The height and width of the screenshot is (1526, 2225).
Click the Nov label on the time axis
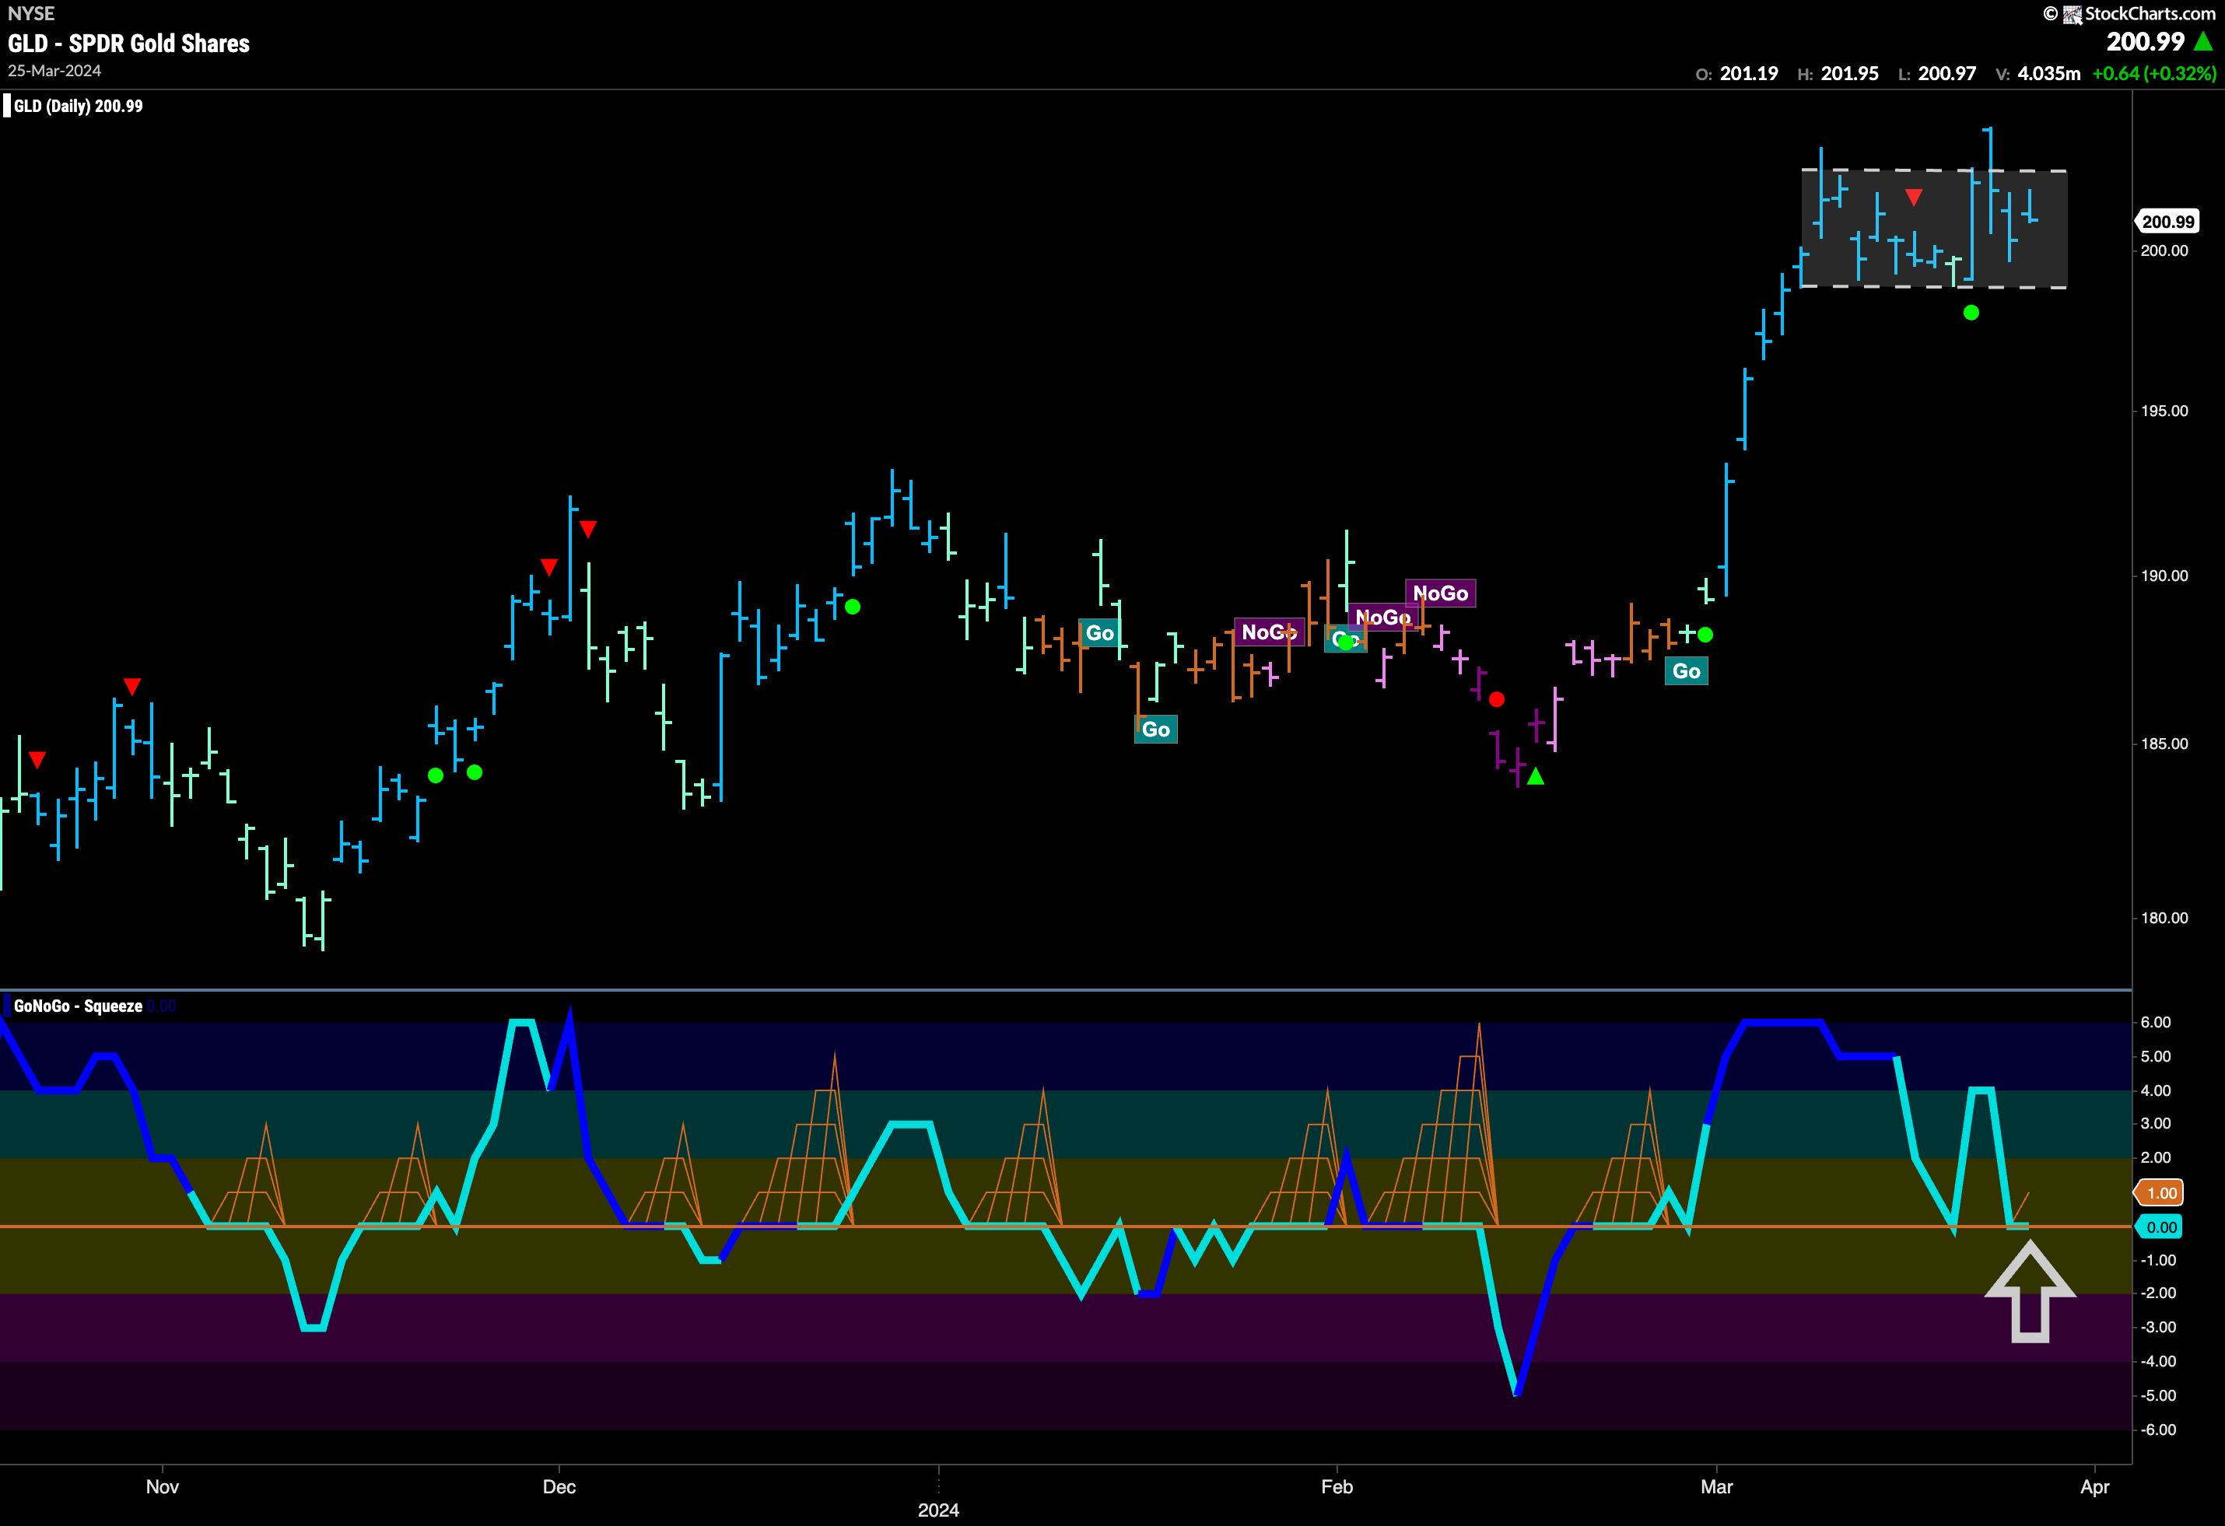[162, 1487]
